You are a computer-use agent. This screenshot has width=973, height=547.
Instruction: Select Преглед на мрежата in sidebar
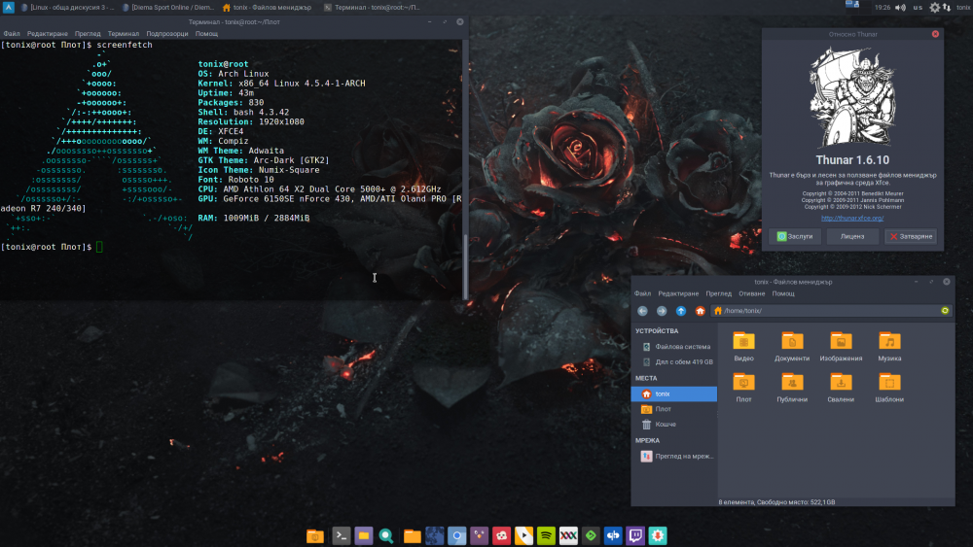[674, 456]
